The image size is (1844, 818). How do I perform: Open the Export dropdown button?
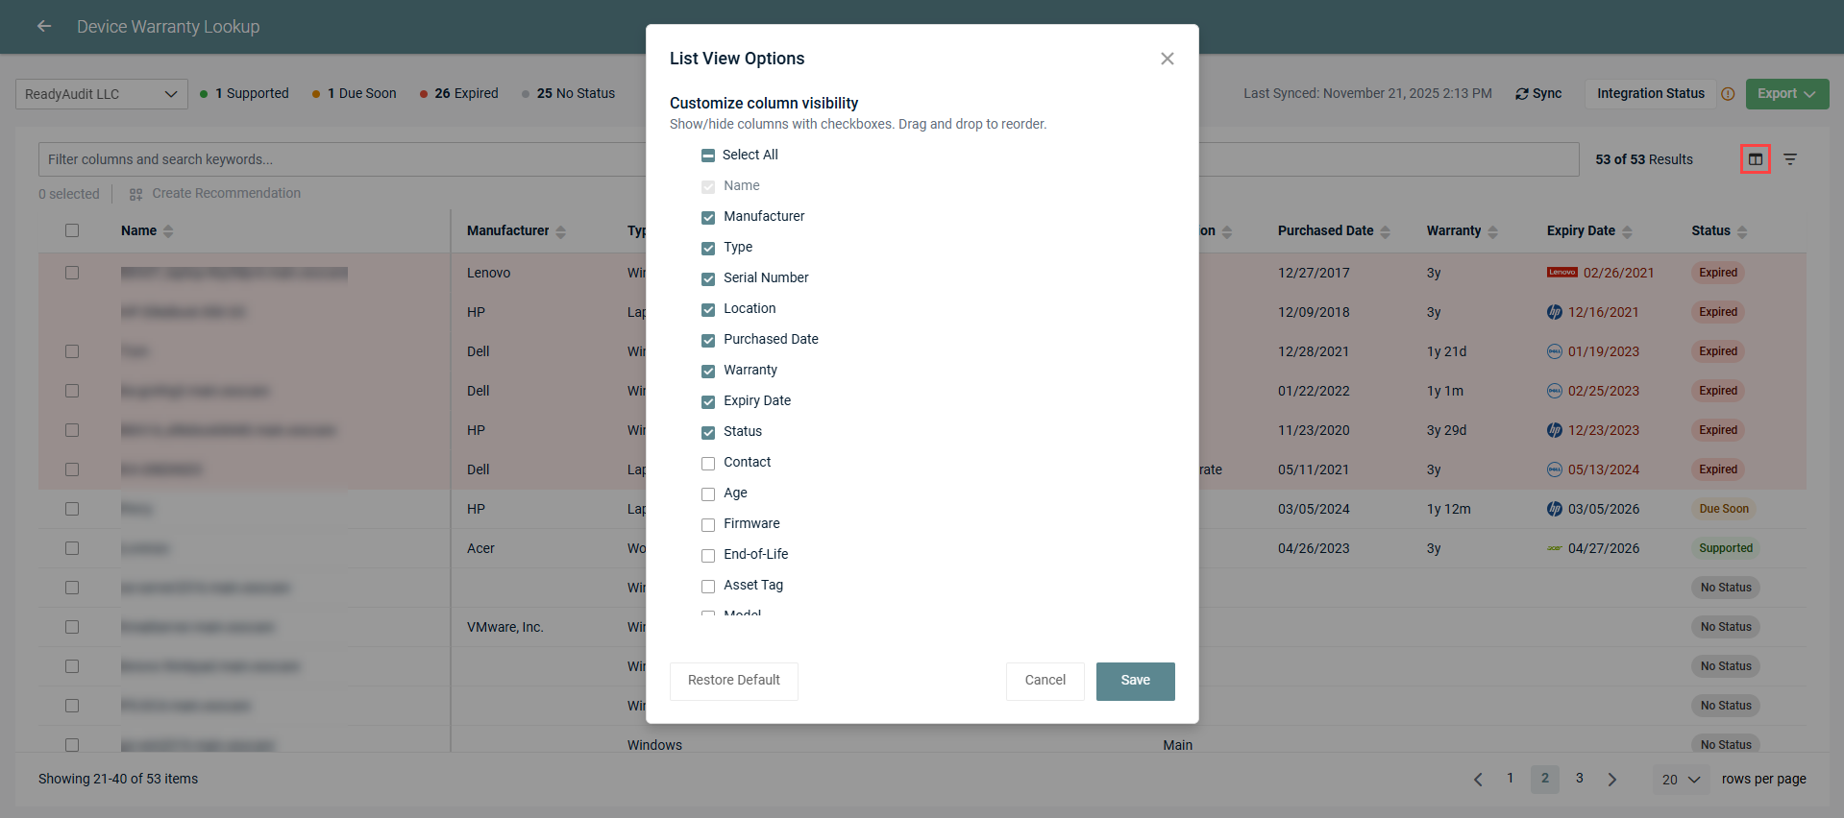coord(1786,94)
